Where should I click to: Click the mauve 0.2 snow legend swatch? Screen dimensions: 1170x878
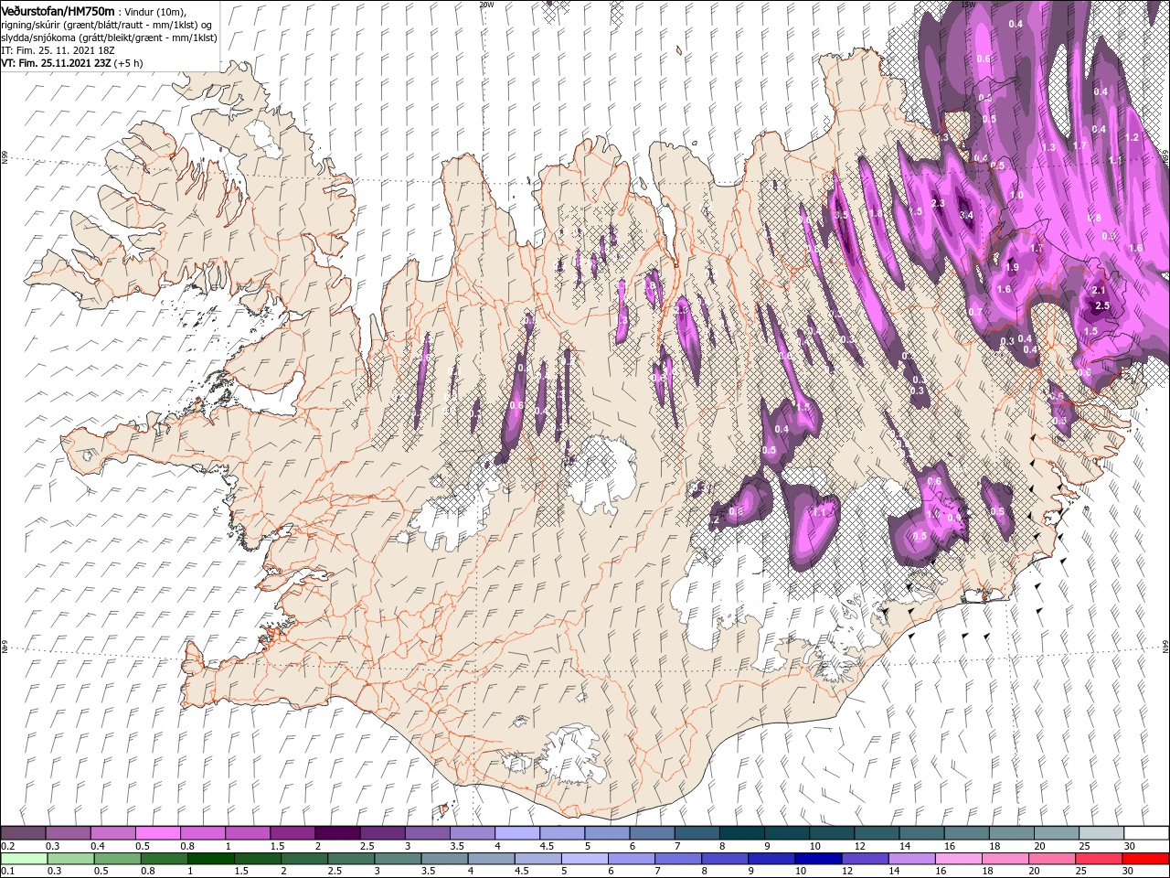pos(23,833)
